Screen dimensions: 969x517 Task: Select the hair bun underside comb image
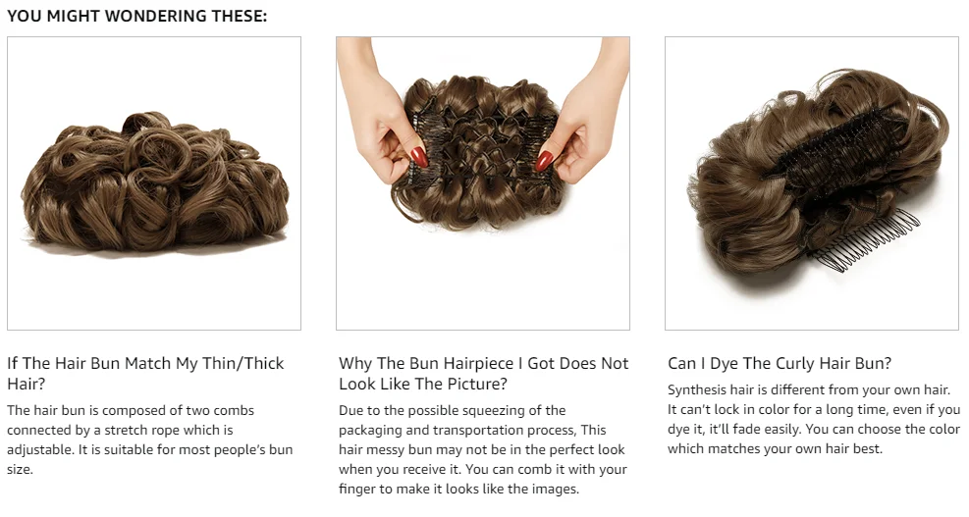(811, 182)
